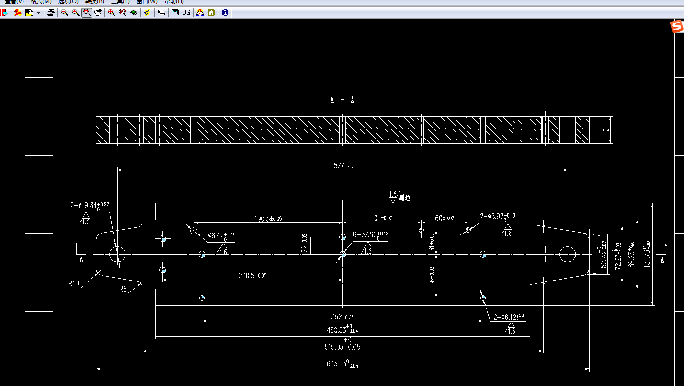
Task: Click the 2-ø6.12 hole callout
Action: tap(509, 317)
